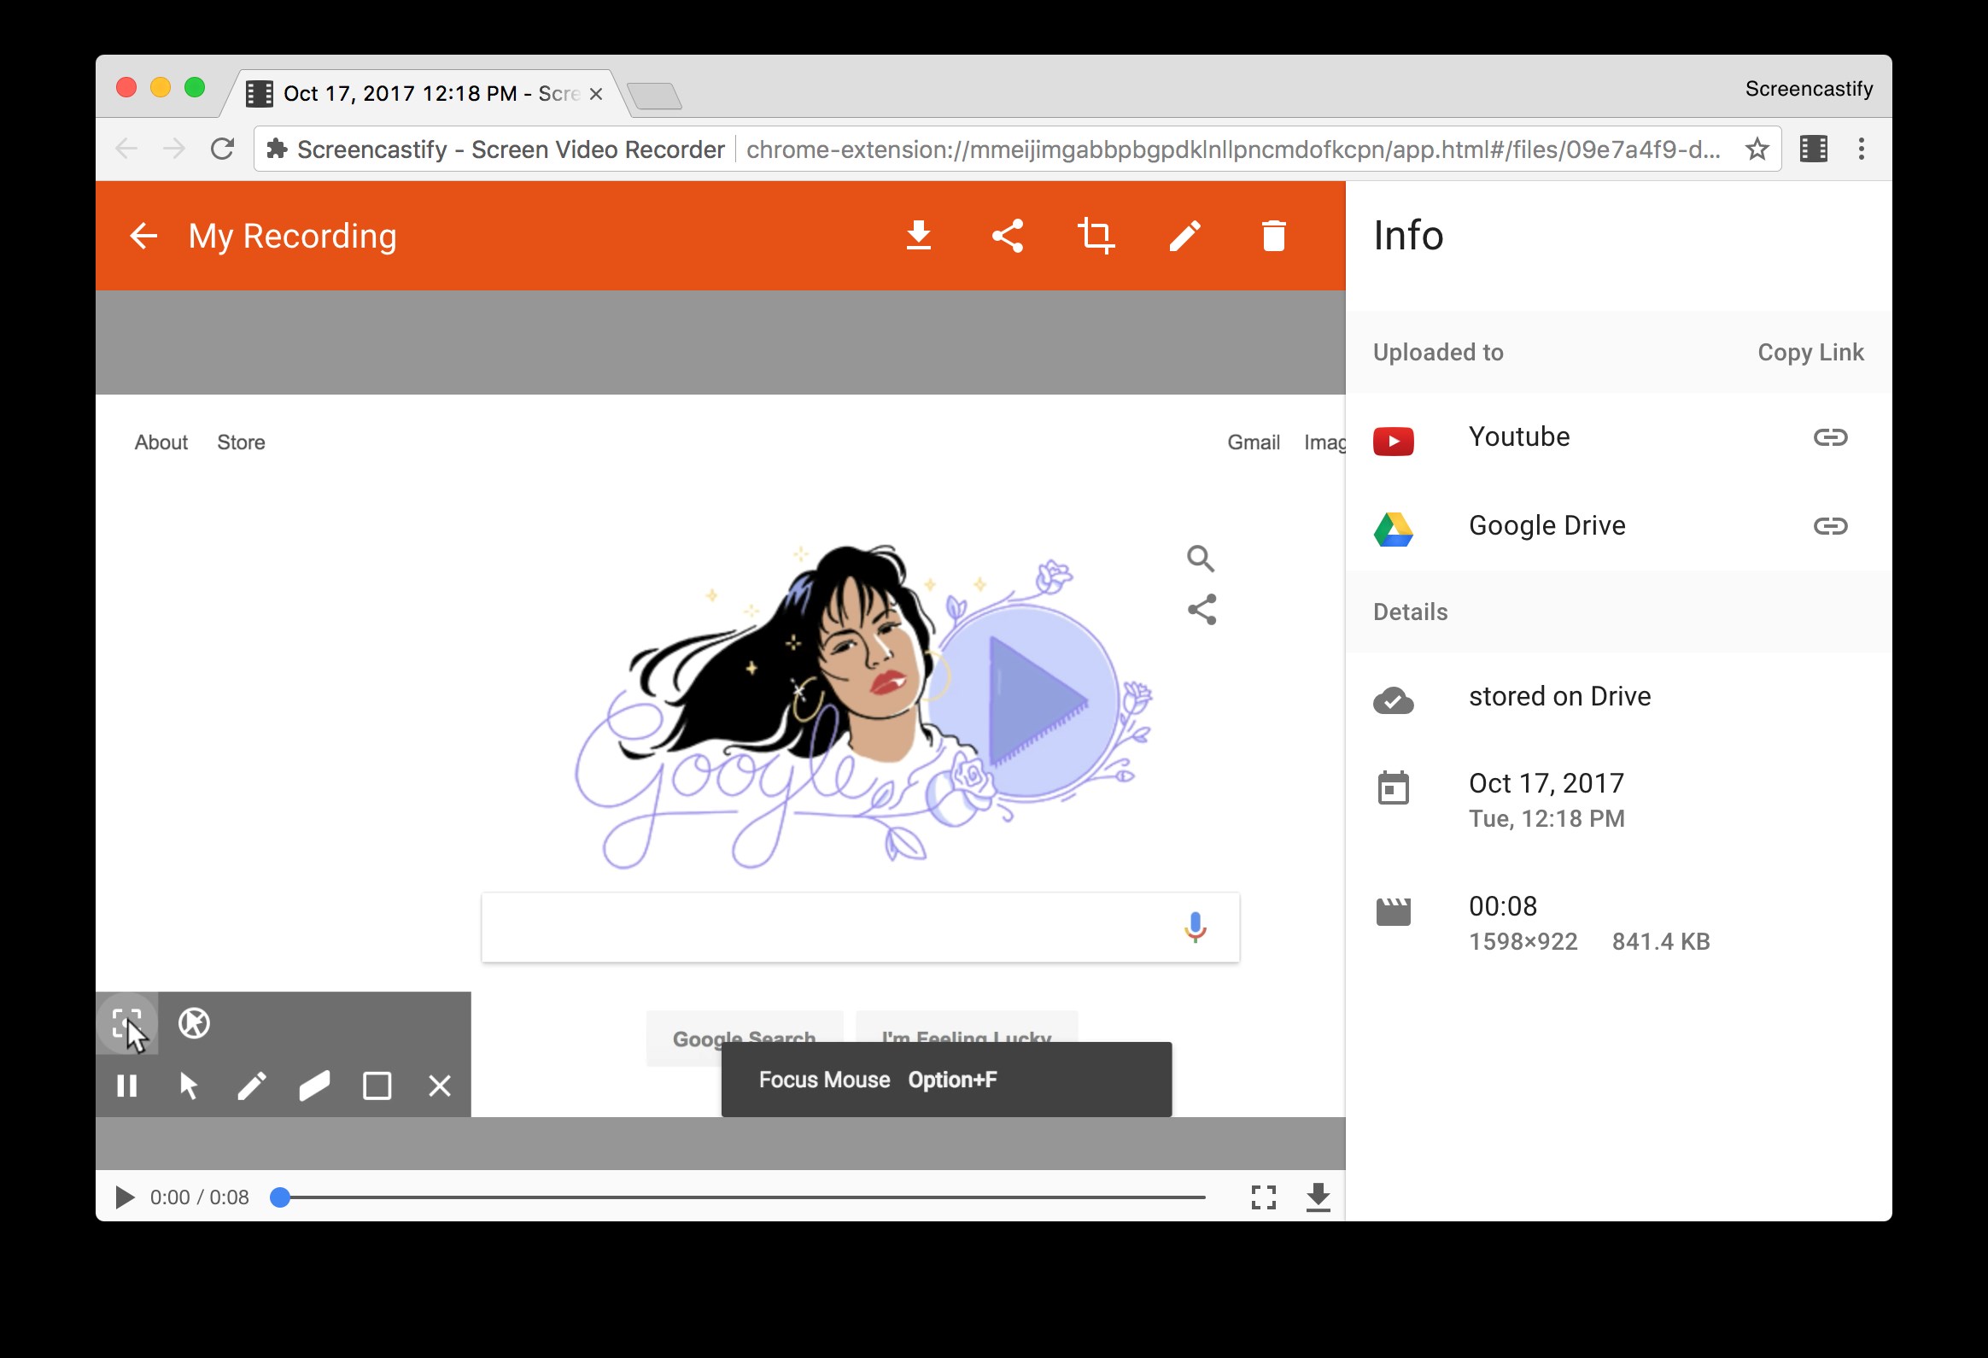
Task: Click the download icon in orange header
Action: pyautogui.click(x=919, y=236)
